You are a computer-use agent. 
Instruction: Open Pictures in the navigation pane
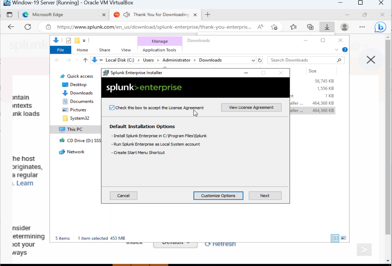point(78,110)
